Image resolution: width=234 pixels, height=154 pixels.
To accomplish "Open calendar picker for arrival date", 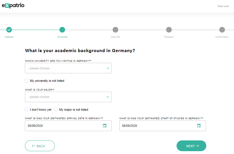I will [x=105, y=126].
